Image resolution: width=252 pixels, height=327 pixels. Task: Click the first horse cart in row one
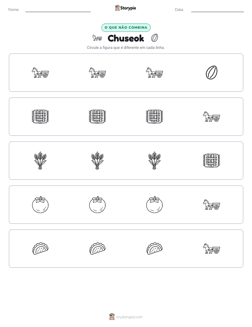pyautogui.click(x=40, y=73)
